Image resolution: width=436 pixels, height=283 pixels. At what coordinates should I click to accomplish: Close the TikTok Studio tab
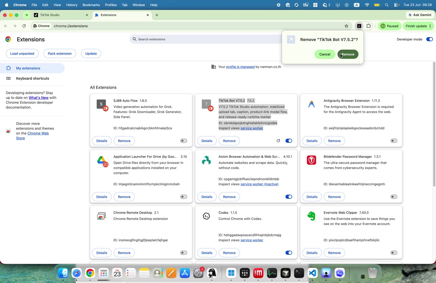(x=87, y=15)
